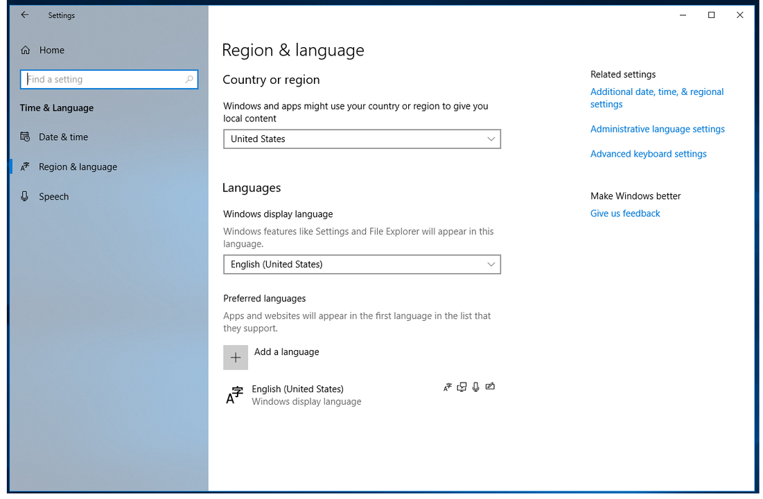
Task: Click the Time & Language heading
Action: pyautogui.click(x=56, y=108)
